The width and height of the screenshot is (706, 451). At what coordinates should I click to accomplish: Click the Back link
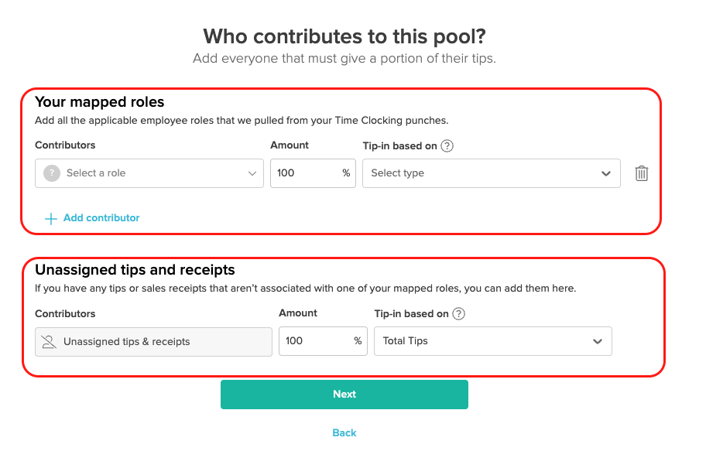344,432
